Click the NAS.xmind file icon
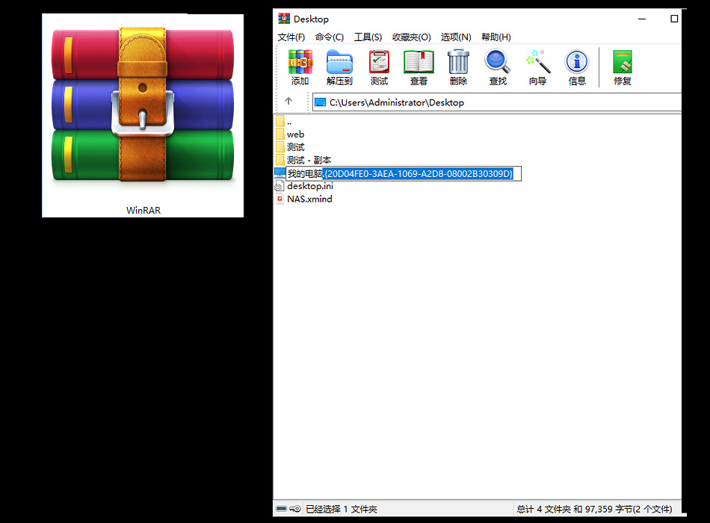Viewport: 710px width, 523px height. [x=280, y=199]
